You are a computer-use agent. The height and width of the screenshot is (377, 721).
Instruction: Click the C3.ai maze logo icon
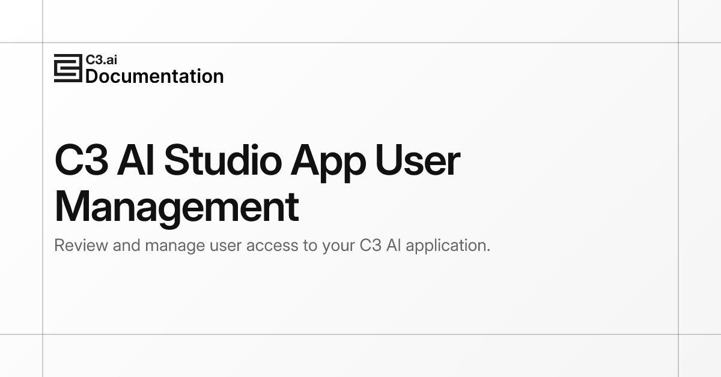point(67,68)
